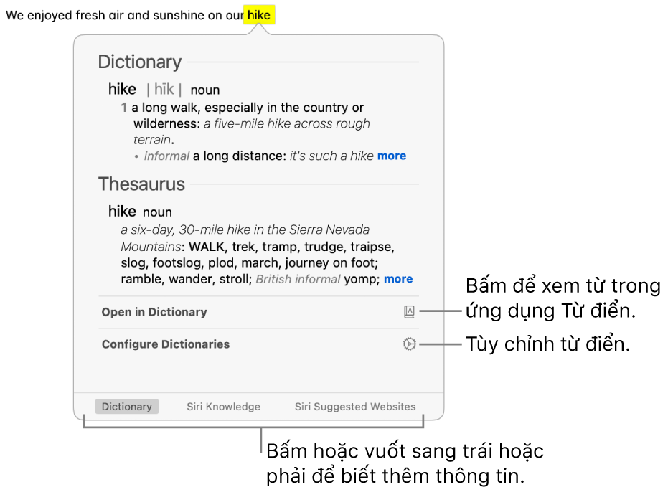Open the Siri Suggested Websites tab
The image size is (668, 492).
click(x=355, y=407)
